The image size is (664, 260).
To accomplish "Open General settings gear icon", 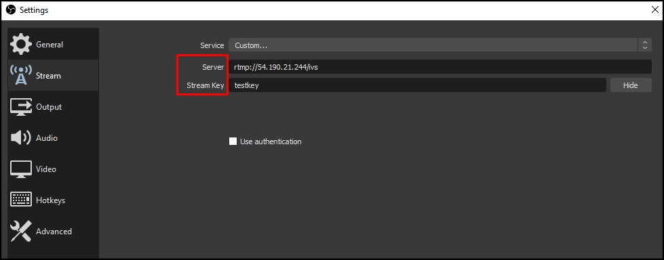I will (x=20, y=45).
